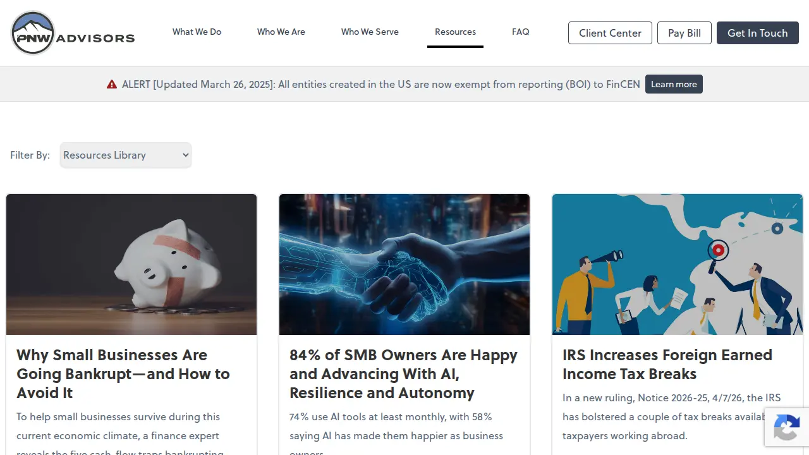Screen dimensions: 809x455
Task: Open the Who We Are menu
Action: tap(281, 32)
